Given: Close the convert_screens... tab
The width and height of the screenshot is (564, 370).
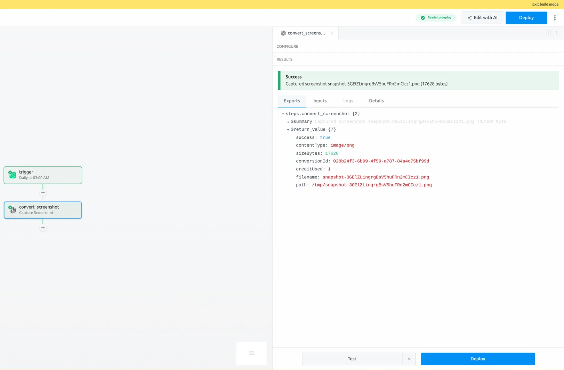Looking at the screenshot, I should 331,33.
